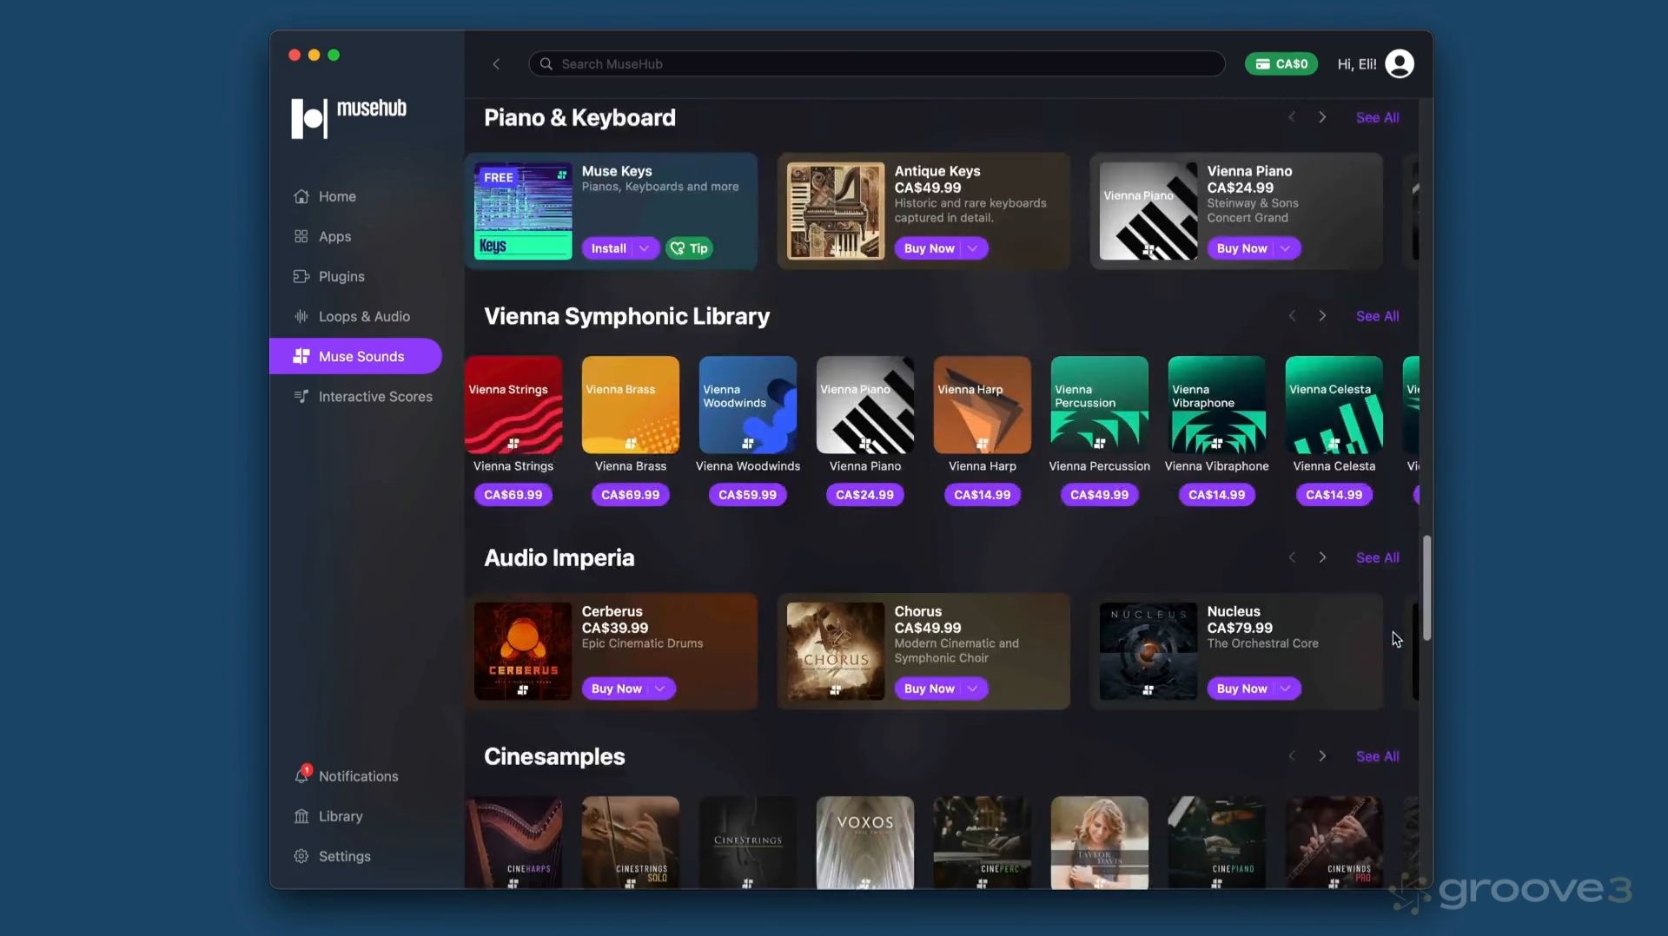
Task: Go back using the back arrow
Action: pyautogui.click(x=496, y=63)
